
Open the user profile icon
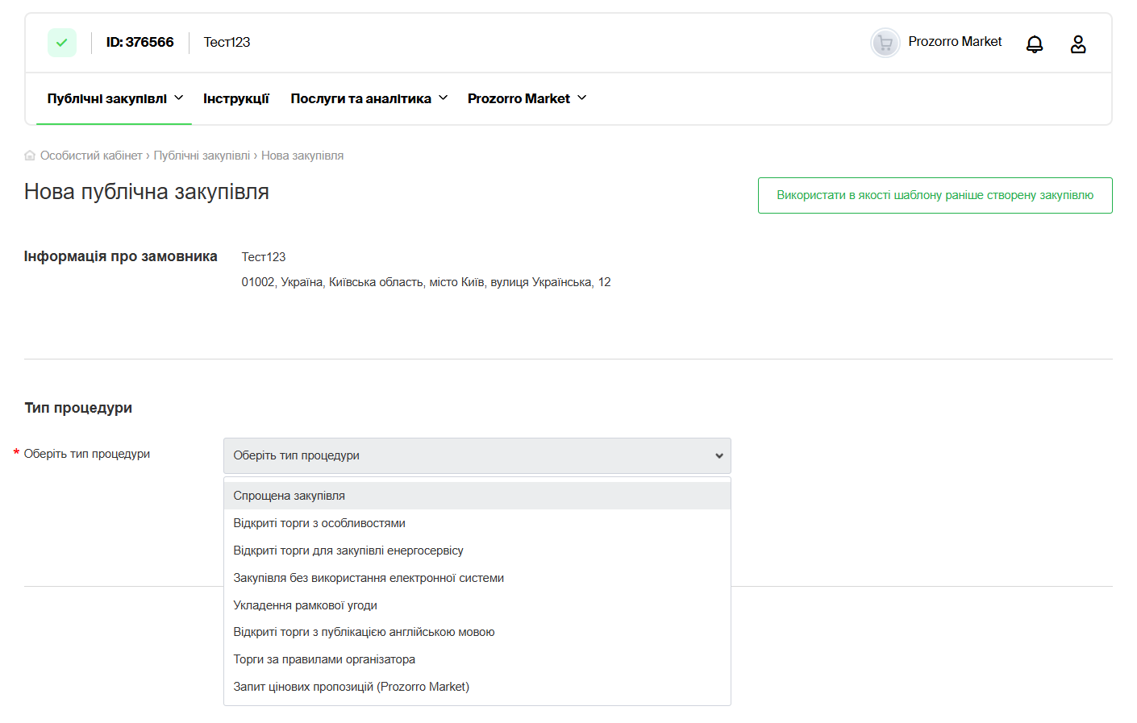[1077, 44]
